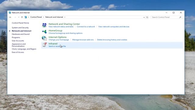Select Network and Internet in sidebar
This screenshot has width=195, height=110.
click(x=22, y=31)
